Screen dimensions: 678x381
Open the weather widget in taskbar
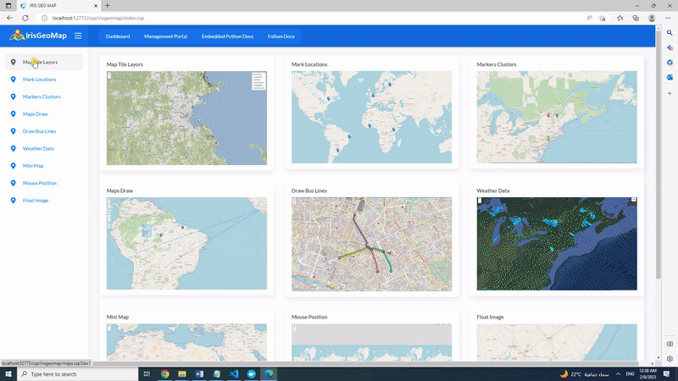(x=584, y=374)
